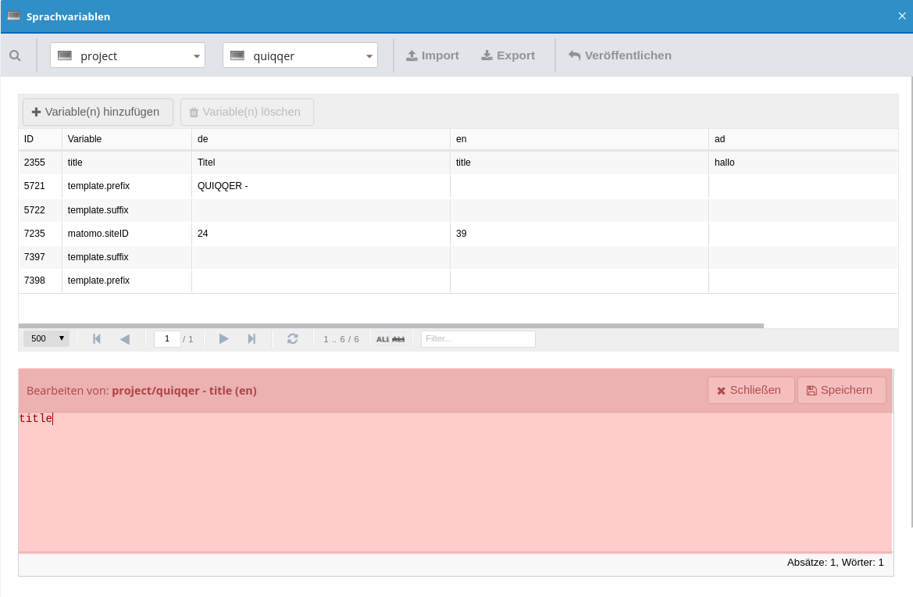The width and height of the screenshot is (913, 597).
Task: Click the search magnifier icon
Action: tap(15, 55)
